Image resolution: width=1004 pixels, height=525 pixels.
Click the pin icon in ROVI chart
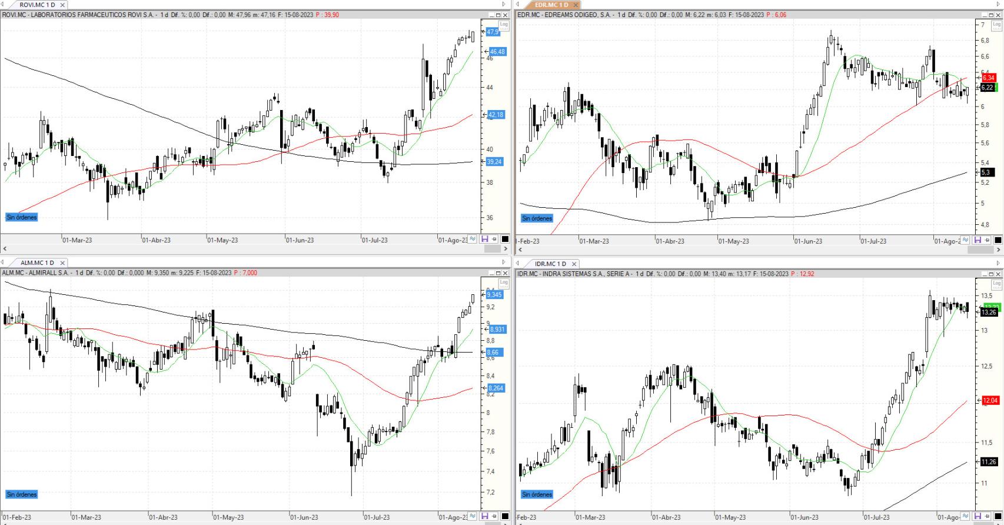click(494, 239)
